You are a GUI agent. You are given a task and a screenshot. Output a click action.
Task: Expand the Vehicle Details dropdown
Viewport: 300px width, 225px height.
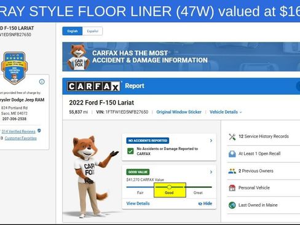(x=226, y=112)
